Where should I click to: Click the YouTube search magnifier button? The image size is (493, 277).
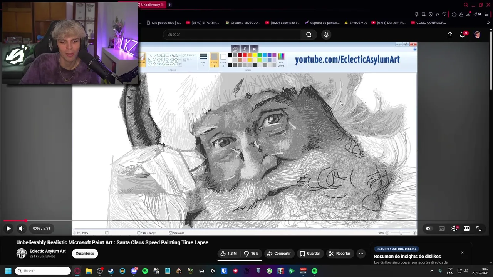(309, 35)
